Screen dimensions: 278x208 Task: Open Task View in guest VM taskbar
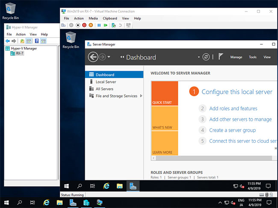point(92,186)
